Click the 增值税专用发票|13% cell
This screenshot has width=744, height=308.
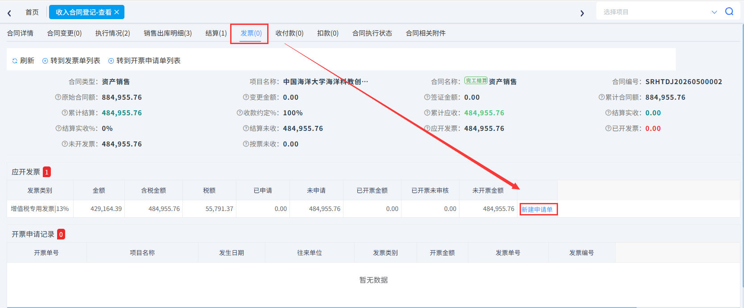coord(40,209)
